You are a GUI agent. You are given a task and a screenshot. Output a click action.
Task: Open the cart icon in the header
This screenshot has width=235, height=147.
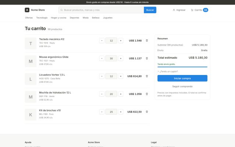click(192, 10)
